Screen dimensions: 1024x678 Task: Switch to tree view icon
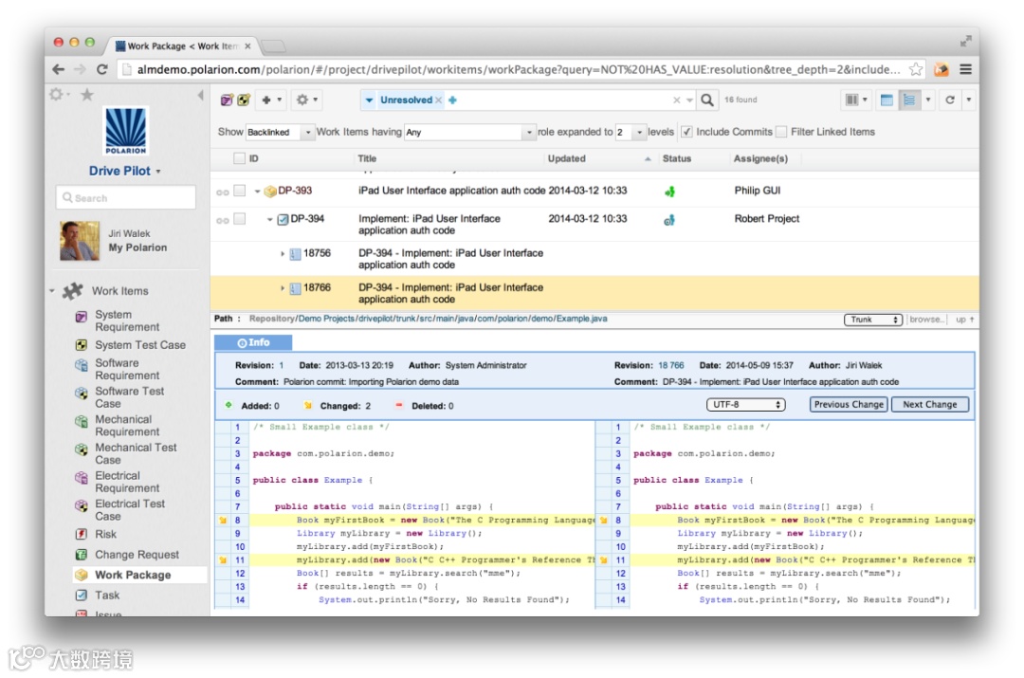point(909,100)
